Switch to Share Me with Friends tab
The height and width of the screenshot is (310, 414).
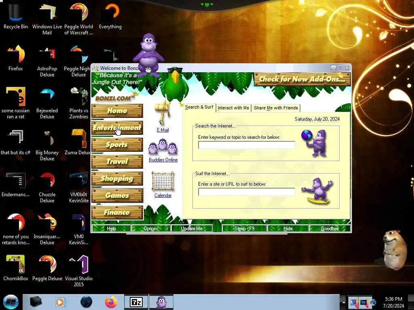[x=276, y=108]
